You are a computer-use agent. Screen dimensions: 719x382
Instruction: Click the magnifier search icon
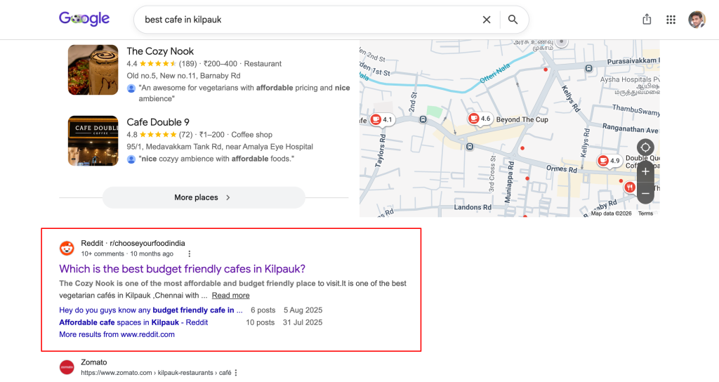[x=513, y=20]
